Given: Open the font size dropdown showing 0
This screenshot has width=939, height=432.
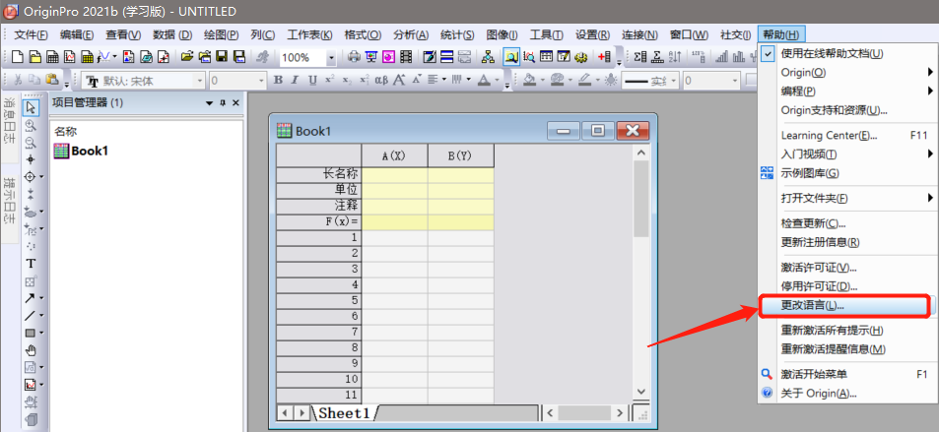Looking at the screenshot, I should point(261,80).
